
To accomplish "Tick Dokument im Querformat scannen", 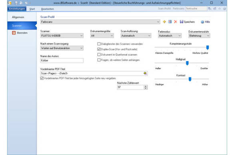I will (99, 54).
